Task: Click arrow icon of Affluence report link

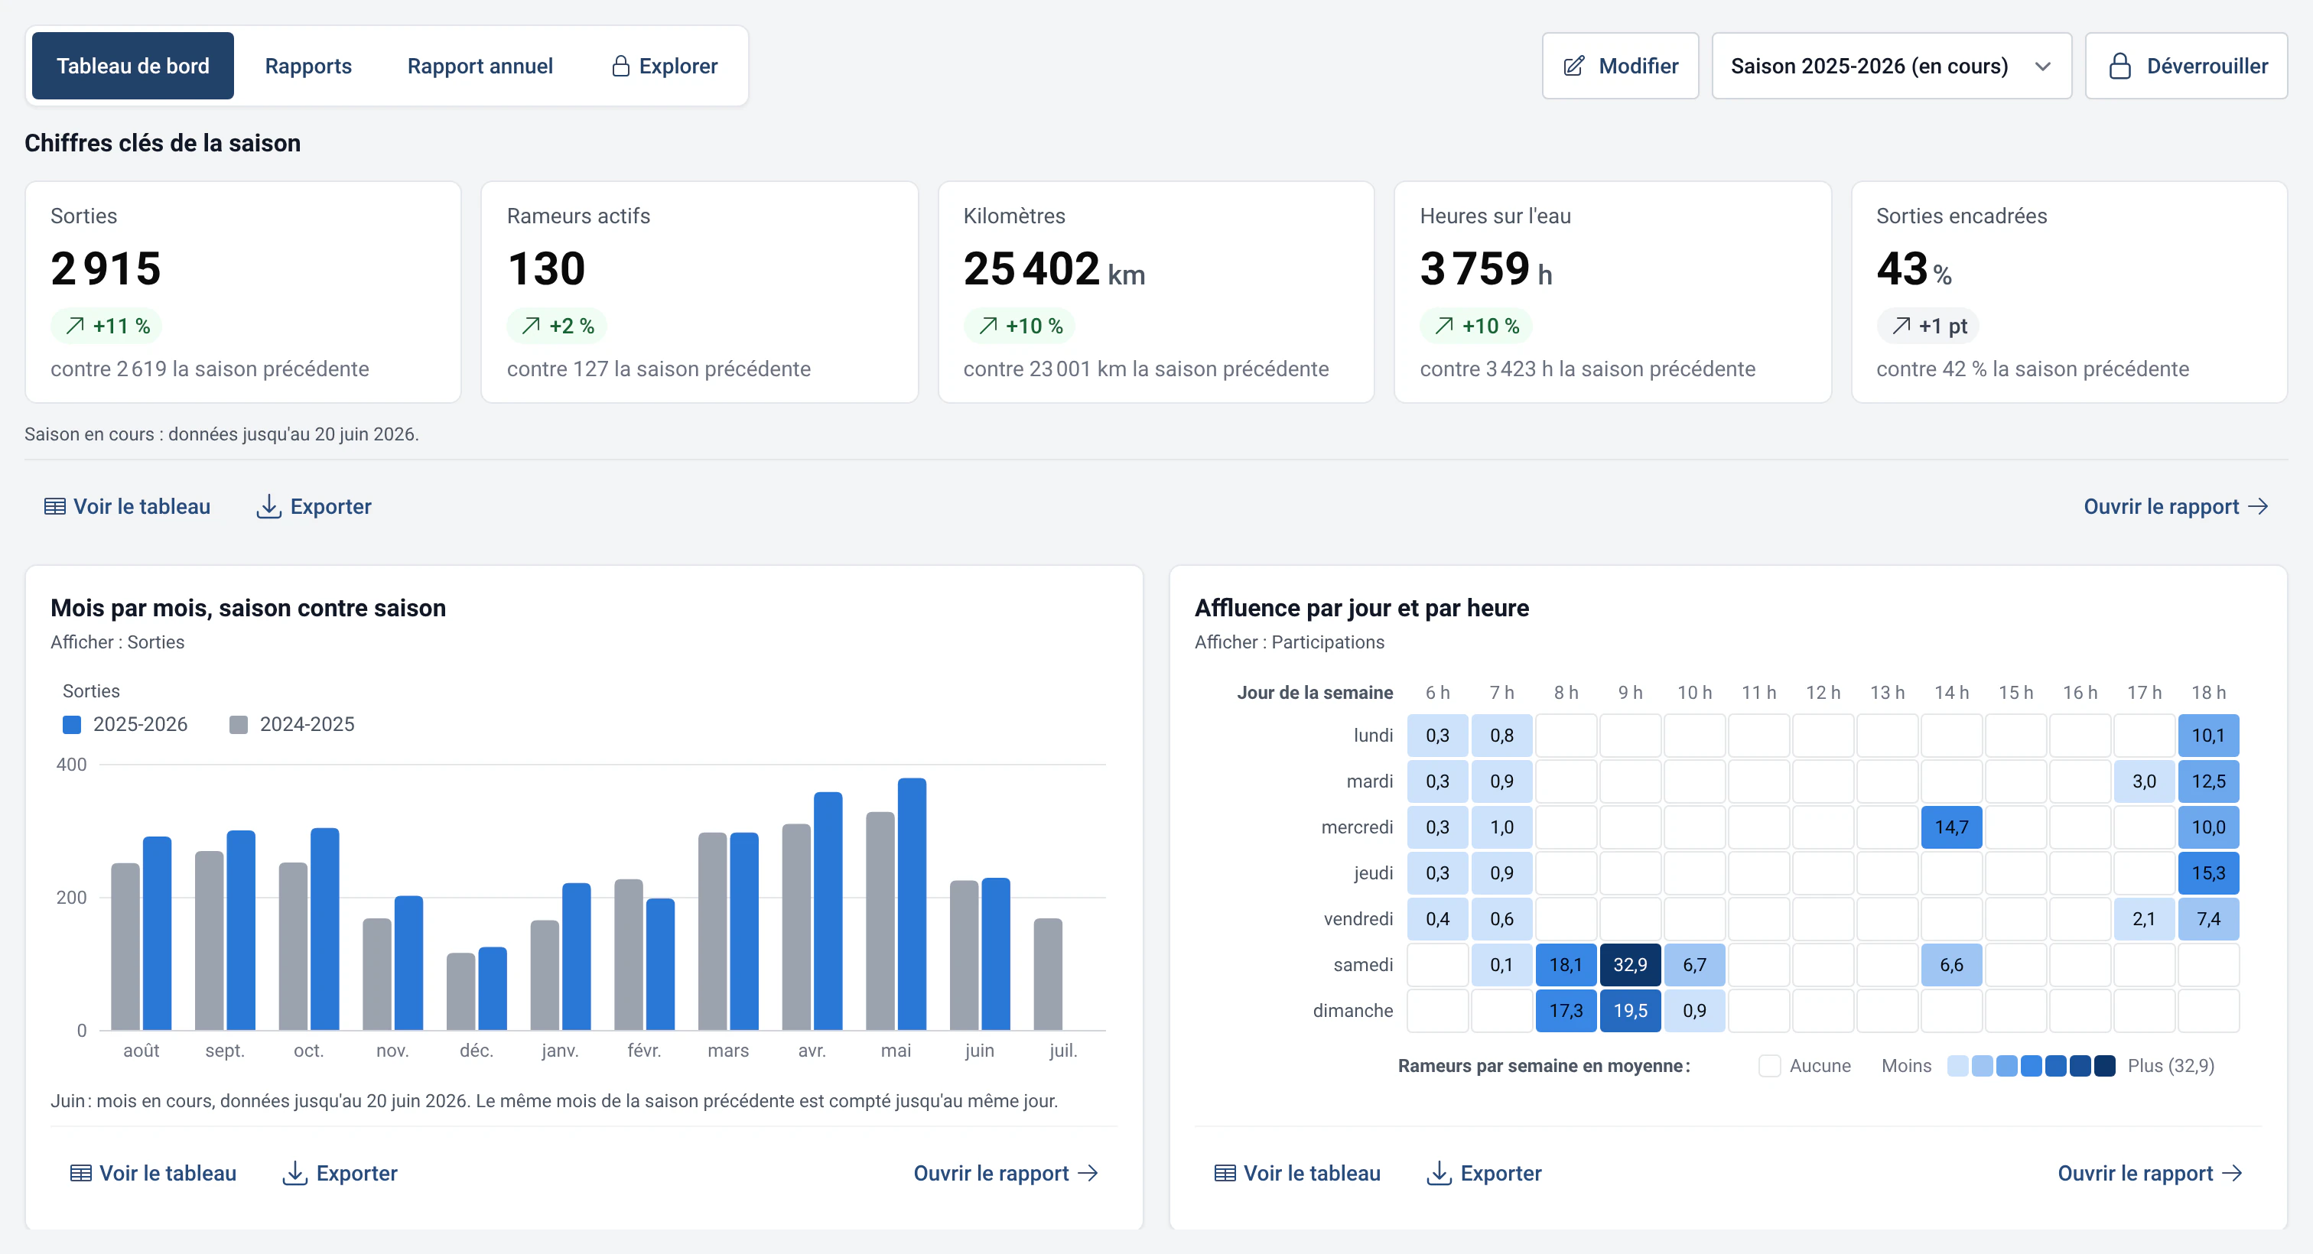Action: [x=2232, y=1173]
